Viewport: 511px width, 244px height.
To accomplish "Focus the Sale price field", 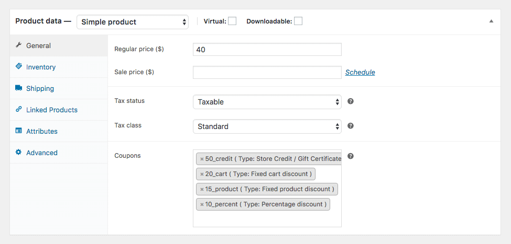I will click(x=267, y=73).
